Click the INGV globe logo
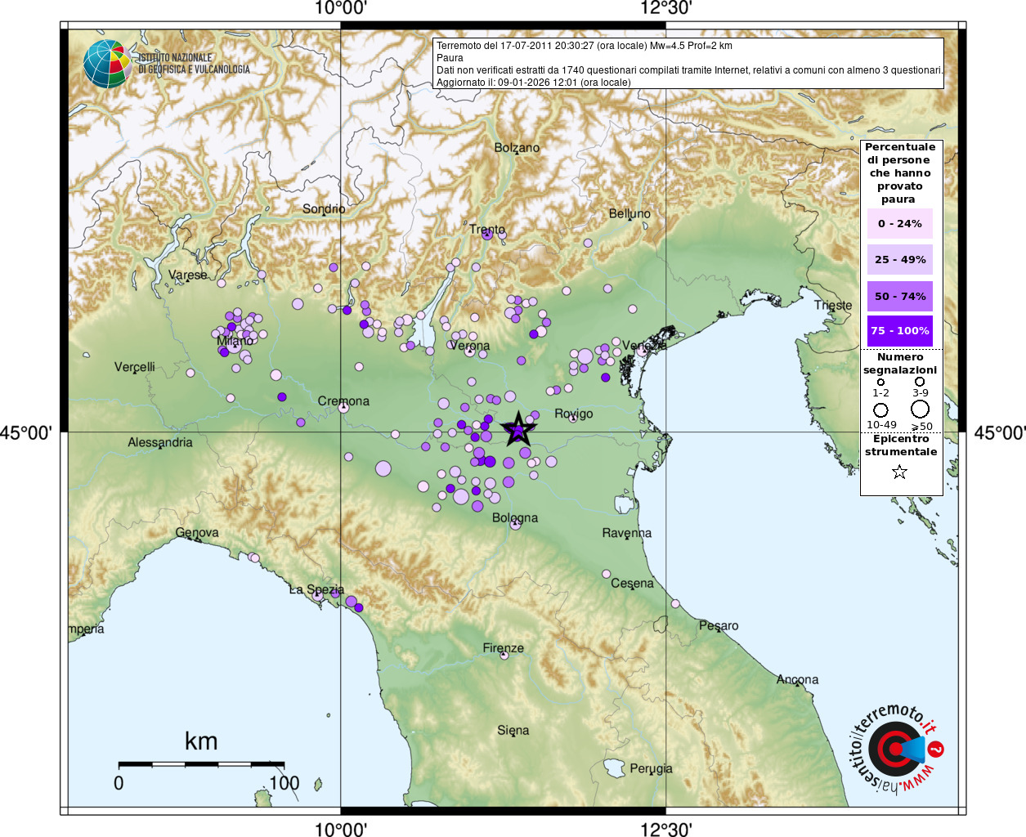 (107, 64)
